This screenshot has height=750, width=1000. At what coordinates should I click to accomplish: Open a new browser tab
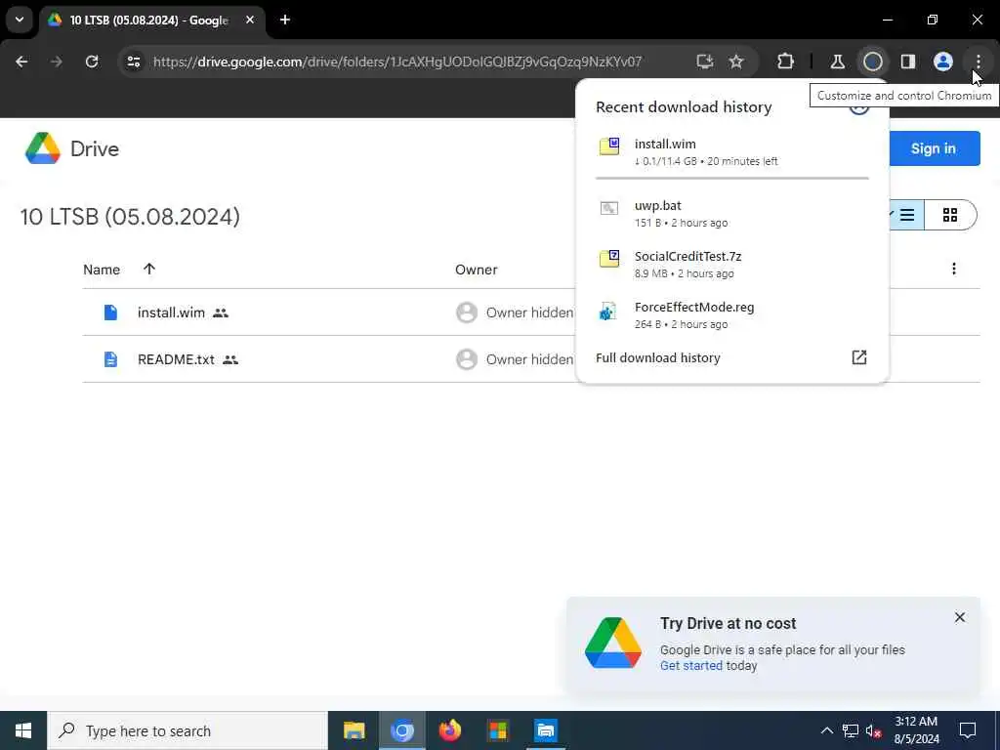tap(285, 20)
